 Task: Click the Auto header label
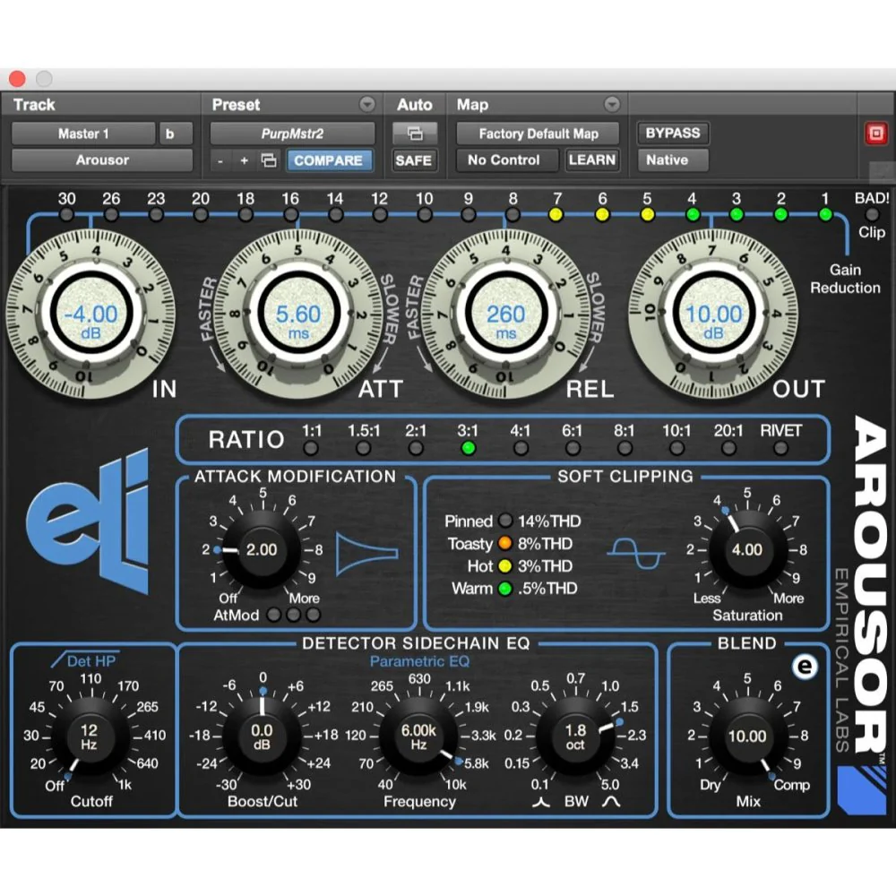[x=415, y=105]
